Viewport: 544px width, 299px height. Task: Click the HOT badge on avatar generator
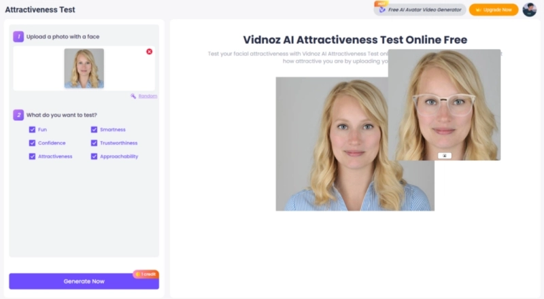click(x=381, y=4)
